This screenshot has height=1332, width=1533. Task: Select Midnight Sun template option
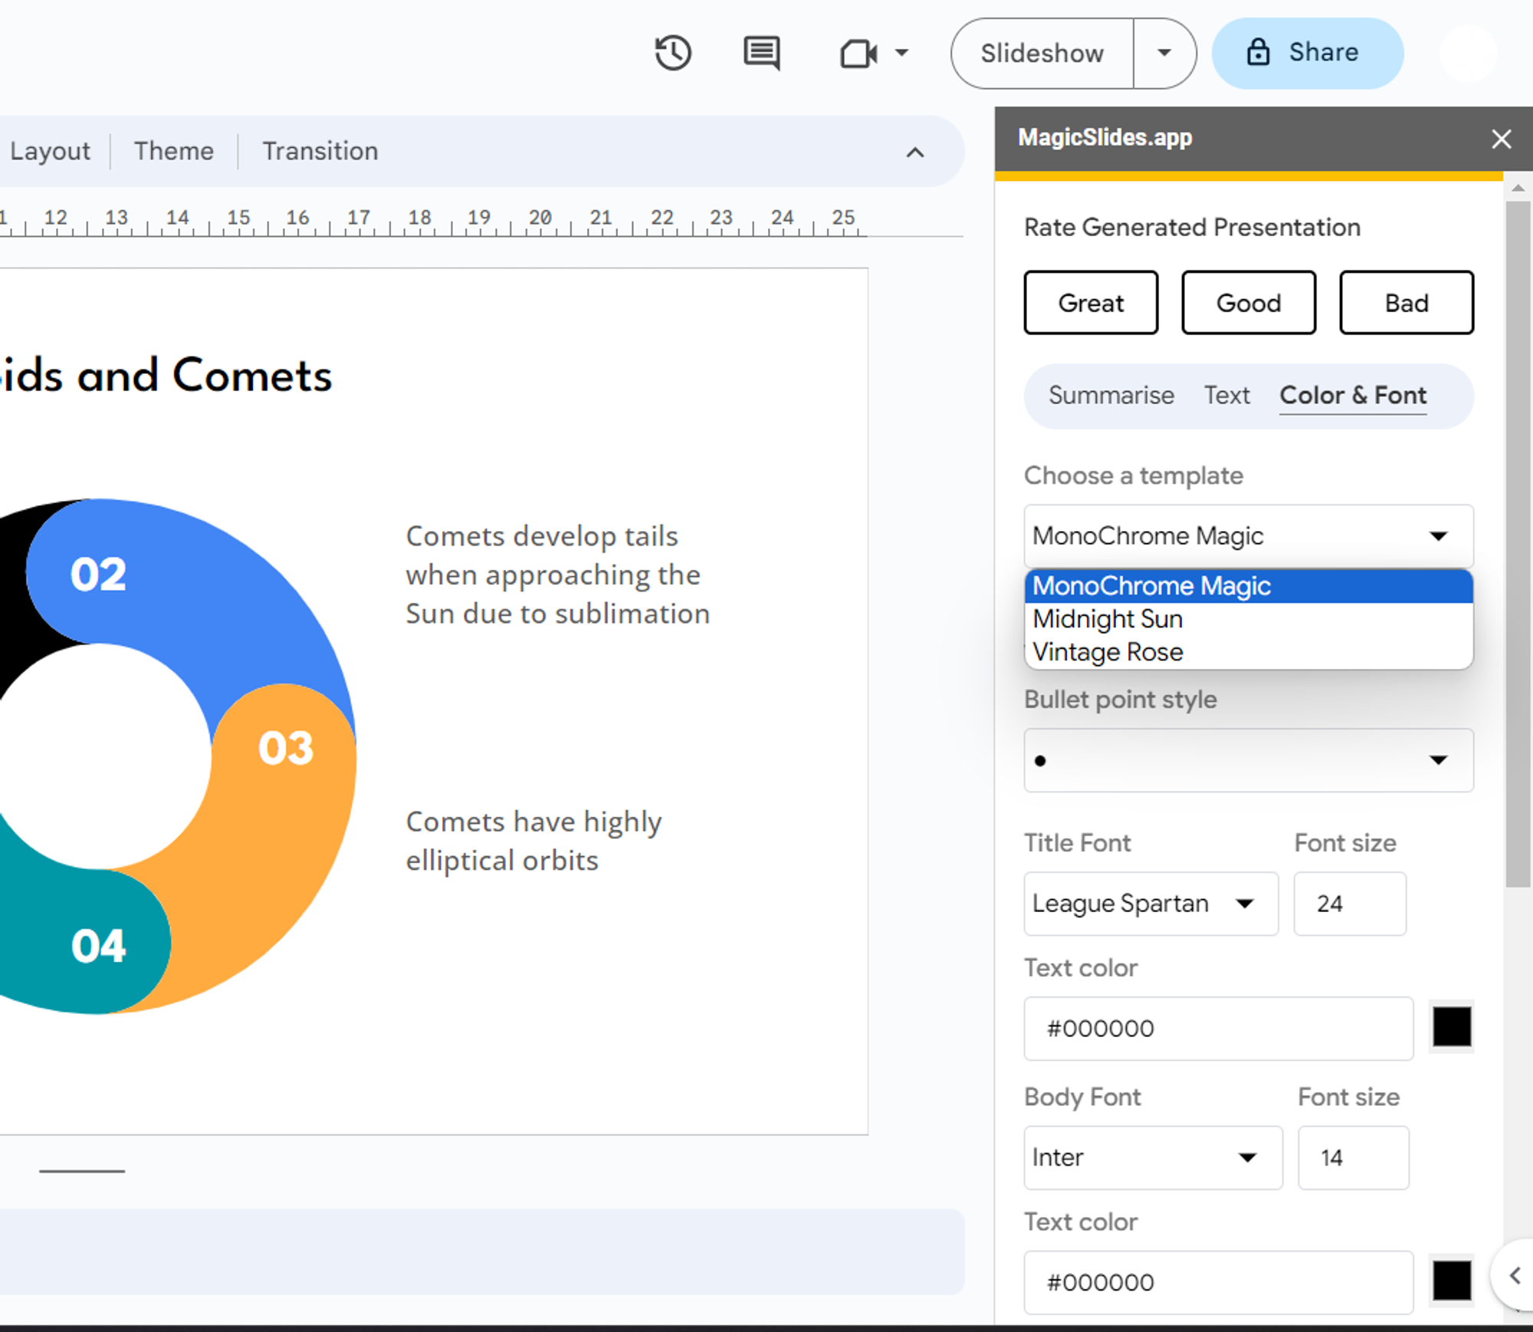tap(1249, 619)
